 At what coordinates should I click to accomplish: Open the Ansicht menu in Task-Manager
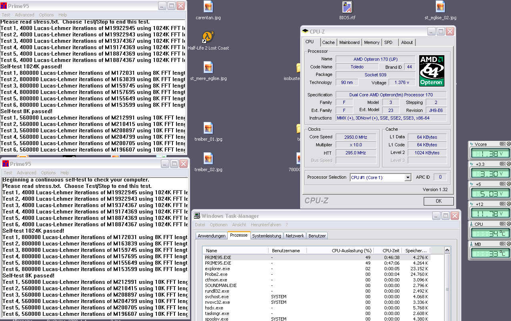click(x=239, y=225)
